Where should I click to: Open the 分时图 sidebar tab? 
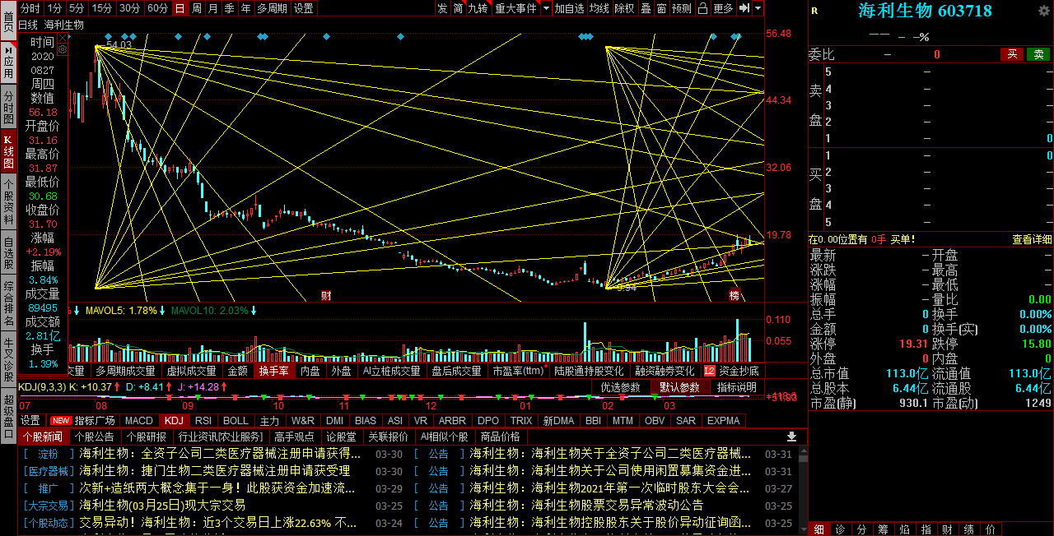[x=8, y=109]
